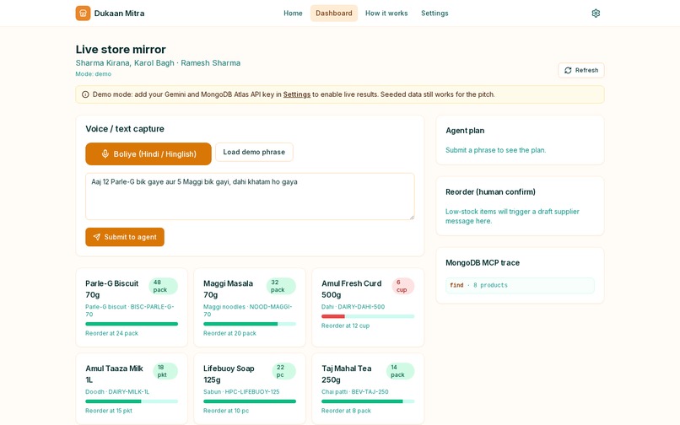Select Maggi Masala 70g card title

(x=228, y=289)
